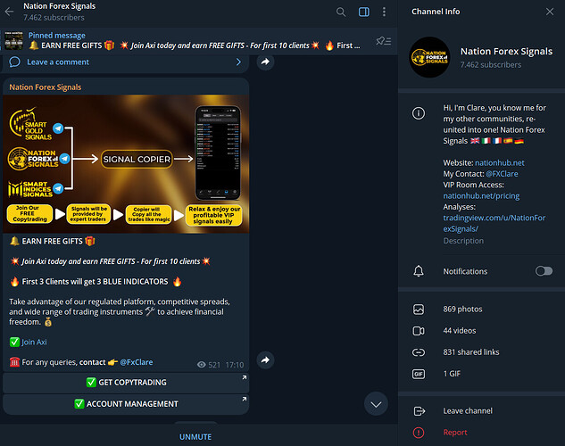Screen dimensions: 565x446
Task: Expand comments with the right chevron
Action: click(238, 62)
